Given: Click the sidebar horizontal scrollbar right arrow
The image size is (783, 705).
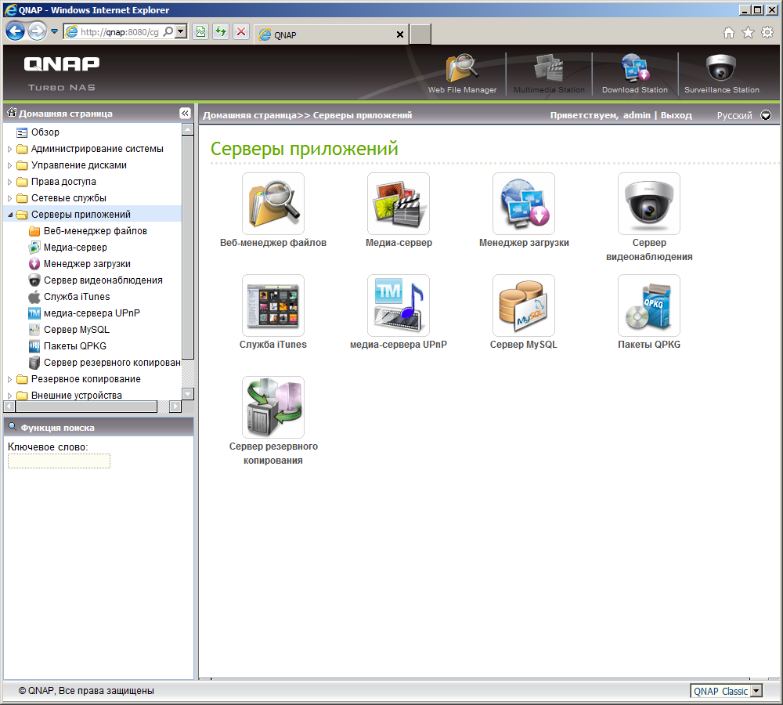Looking at the screenshot, I should click(175, 407).
